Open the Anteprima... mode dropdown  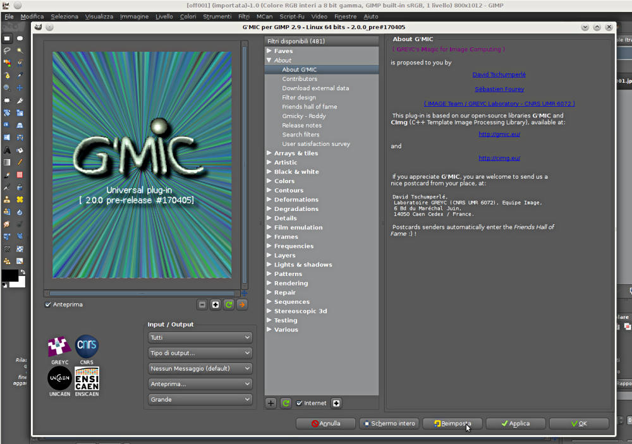click(200, 384)
